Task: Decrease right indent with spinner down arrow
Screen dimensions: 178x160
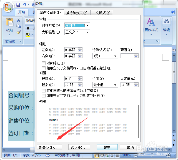Action: [x=80, y=57]
